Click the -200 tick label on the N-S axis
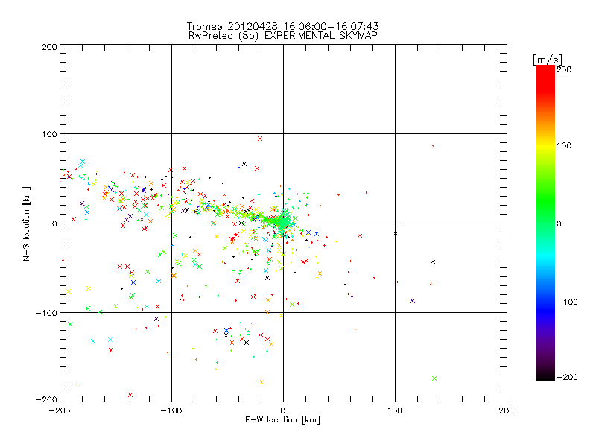Viewport: 596px width, 447px height. tap(46, 399)
